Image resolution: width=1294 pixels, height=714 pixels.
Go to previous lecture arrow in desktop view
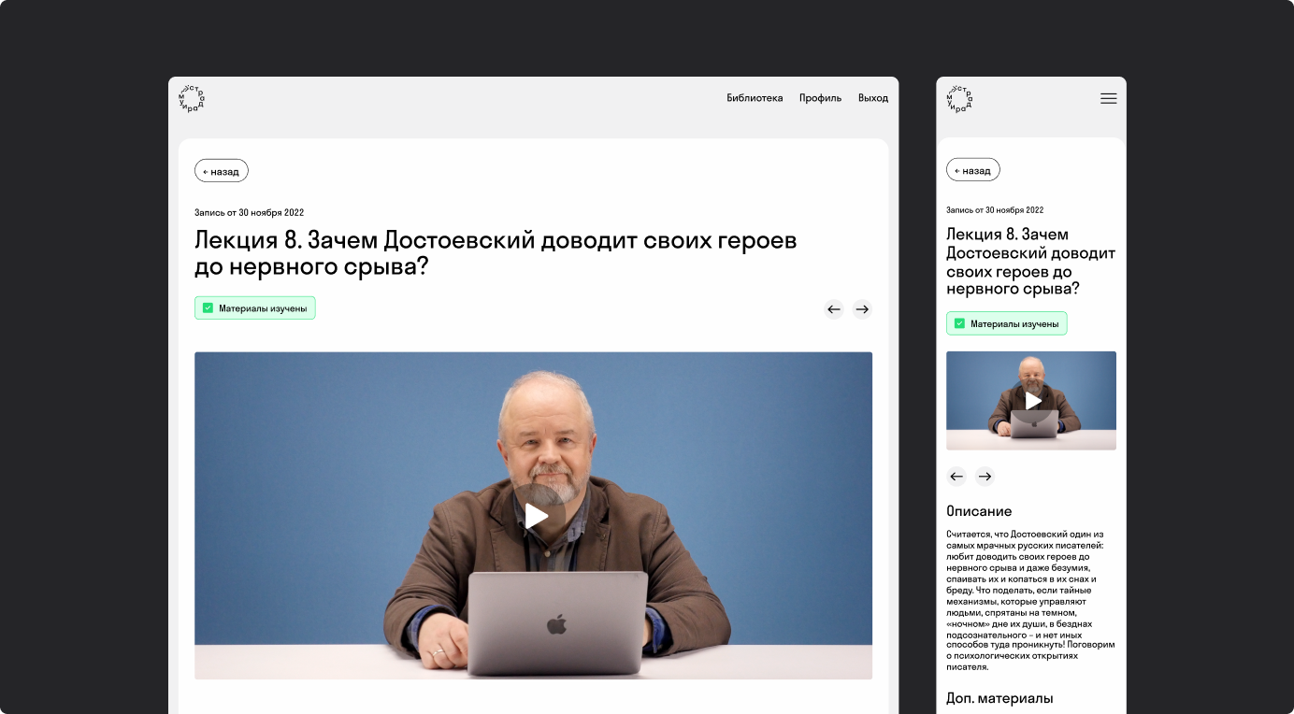pos(834,309)
